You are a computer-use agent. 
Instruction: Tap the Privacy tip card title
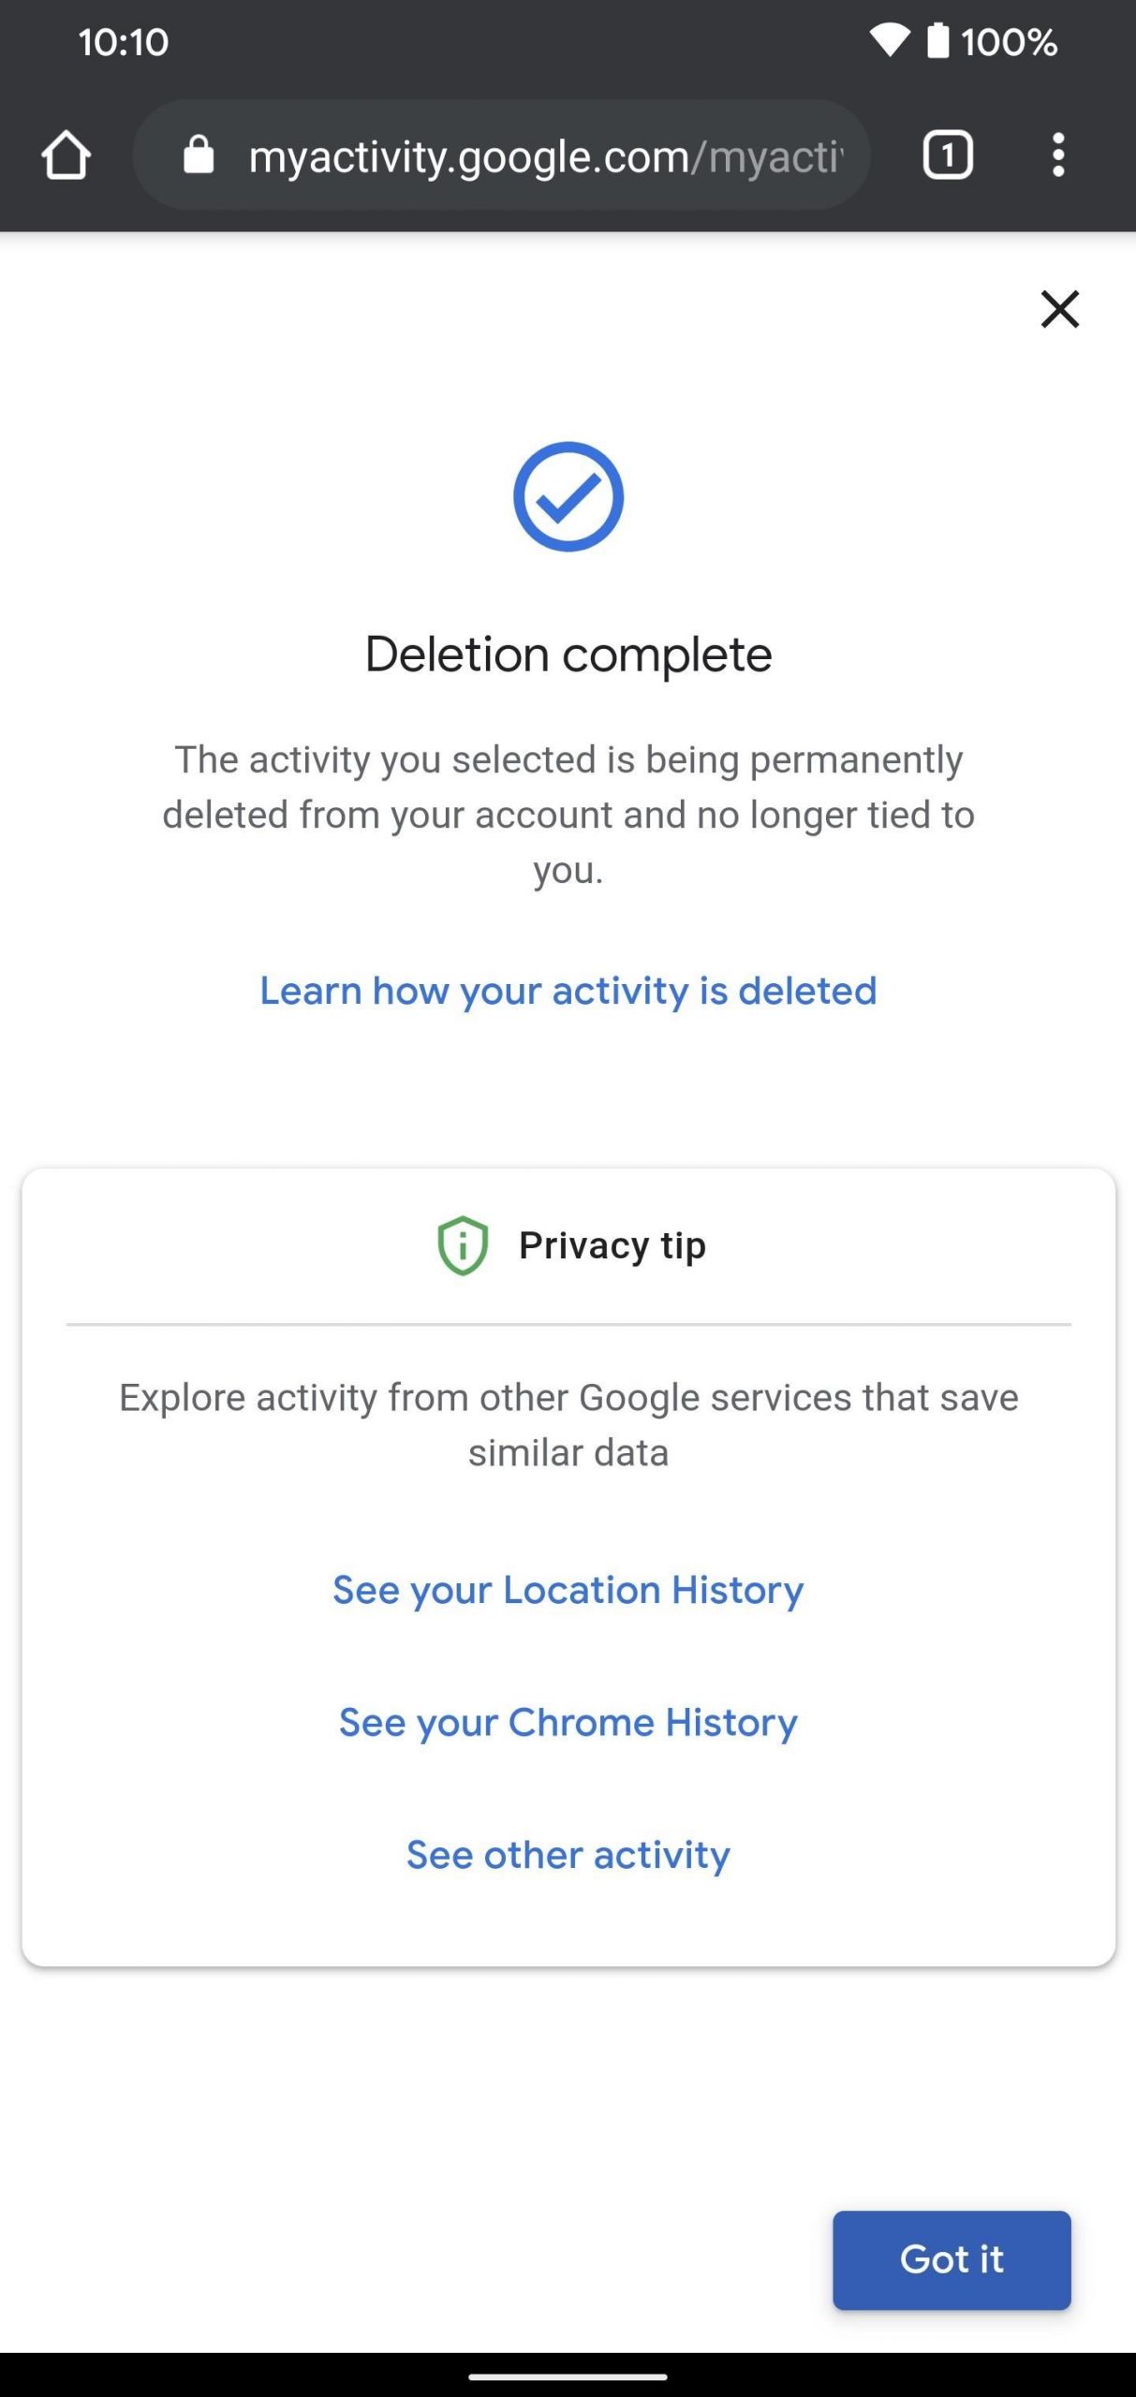tap(612, 1245)
